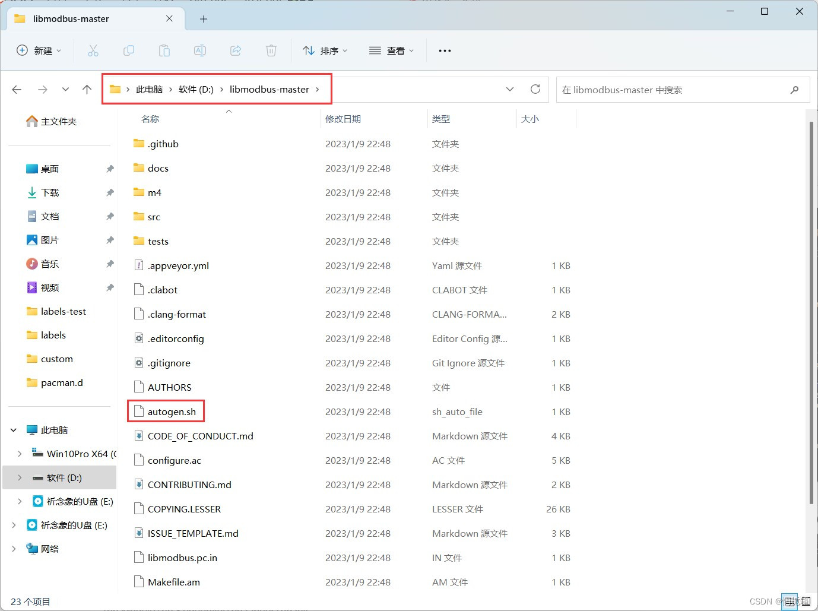Go up one folder level with the up arrow
The height and width of the screenshot is (611, 818).
click(87, 89)
